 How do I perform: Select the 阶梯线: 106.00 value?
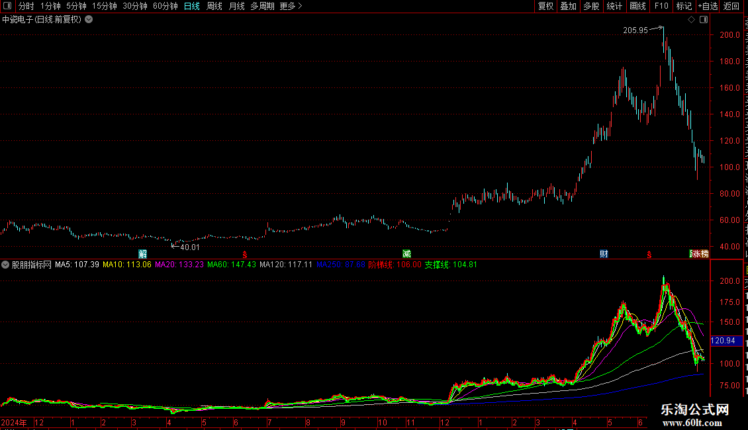[x=395, y=265]
